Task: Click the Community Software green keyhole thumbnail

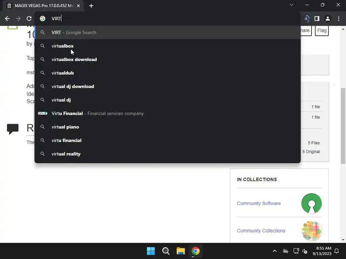Action: click(x=311, y=203)
